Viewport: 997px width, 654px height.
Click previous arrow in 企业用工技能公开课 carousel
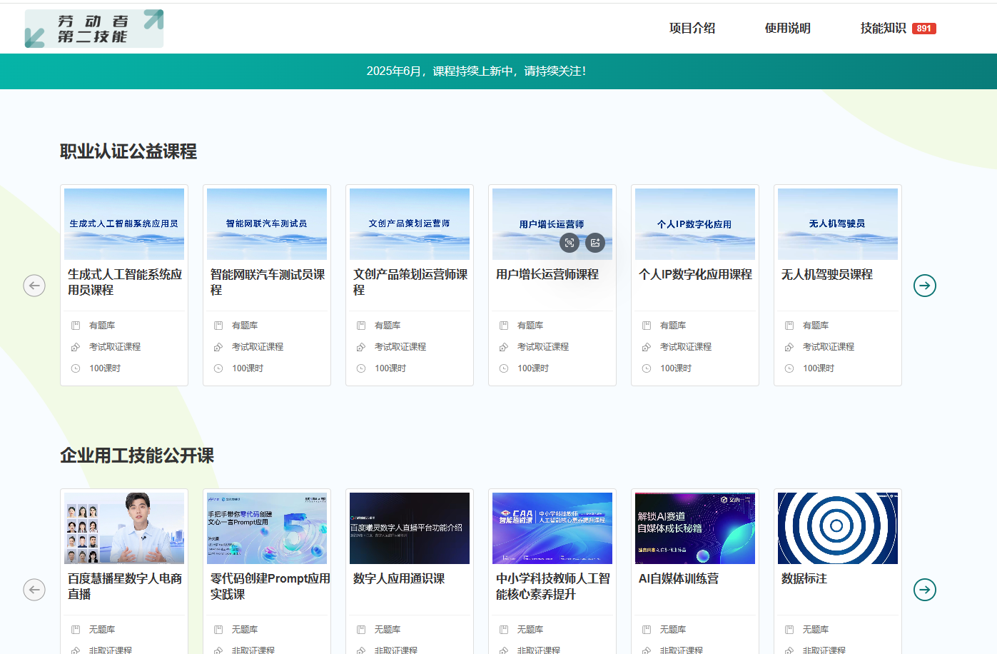click(34, 590)
